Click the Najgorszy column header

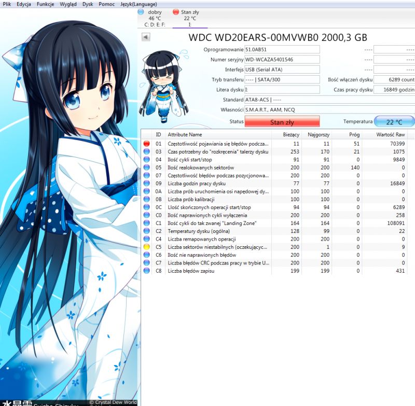[x=316, y=135]
